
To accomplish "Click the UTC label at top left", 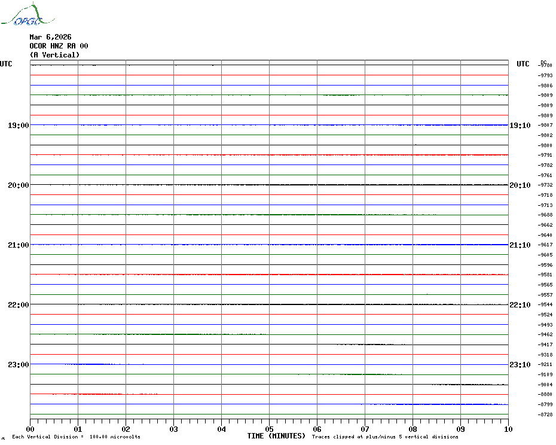I will coord(6,64).
